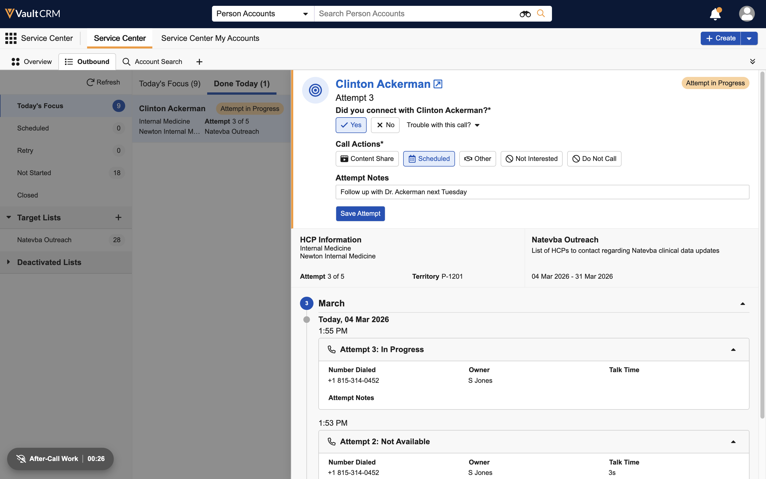This screenshot has height=479, width=766.
Task: Open the Account Search tab
Action: click(x=152, y=62)
